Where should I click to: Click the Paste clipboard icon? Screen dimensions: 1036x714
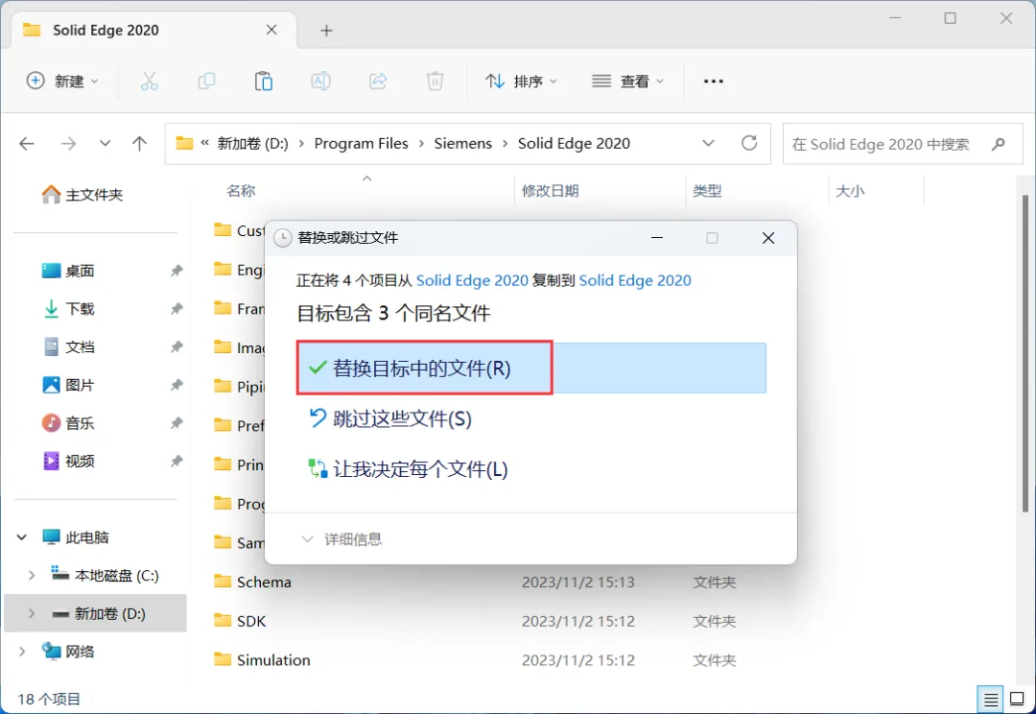click(x=264, y=82)
